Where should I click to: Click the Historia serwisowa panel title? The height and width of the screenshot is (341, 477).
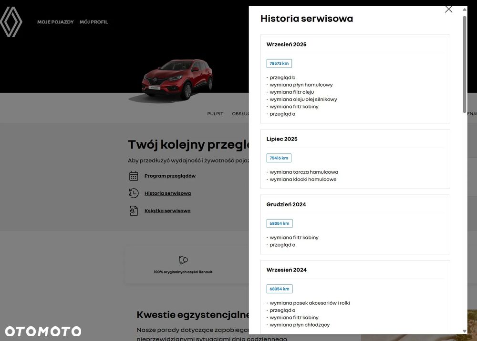click(307, 19)
